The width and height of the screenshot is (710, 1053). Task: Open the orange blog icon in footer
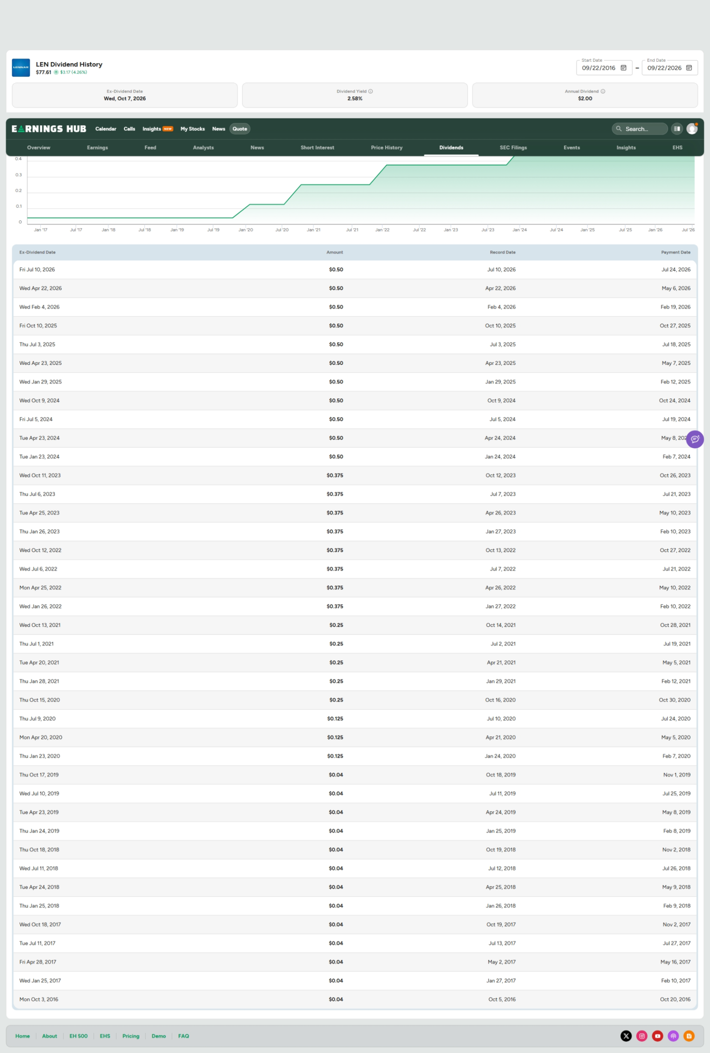[689, 1036]
